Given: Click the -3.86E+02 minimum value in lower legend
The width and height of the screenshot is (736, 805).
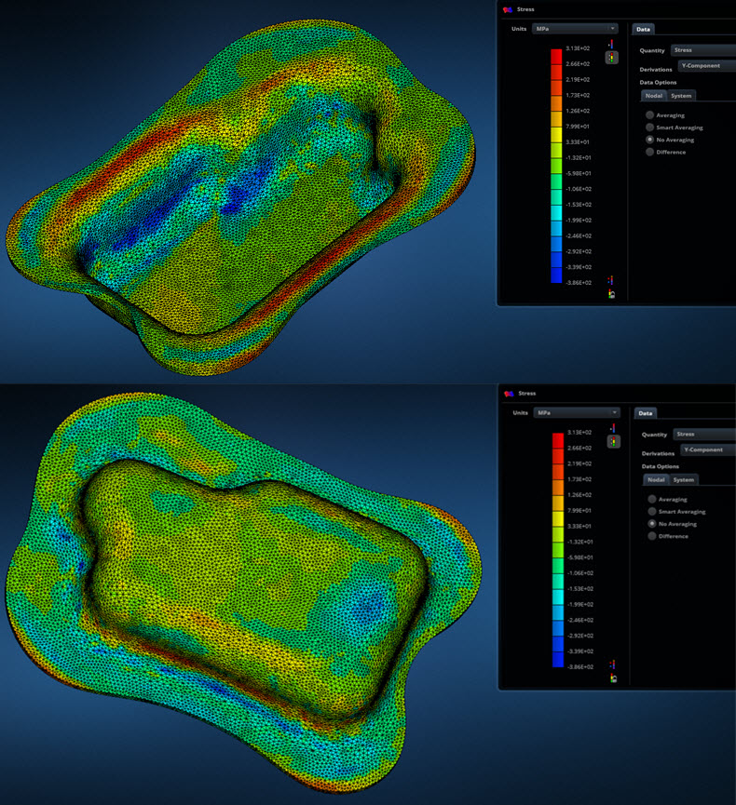Looking at the screenshot, I should click(x=579, y=666).
